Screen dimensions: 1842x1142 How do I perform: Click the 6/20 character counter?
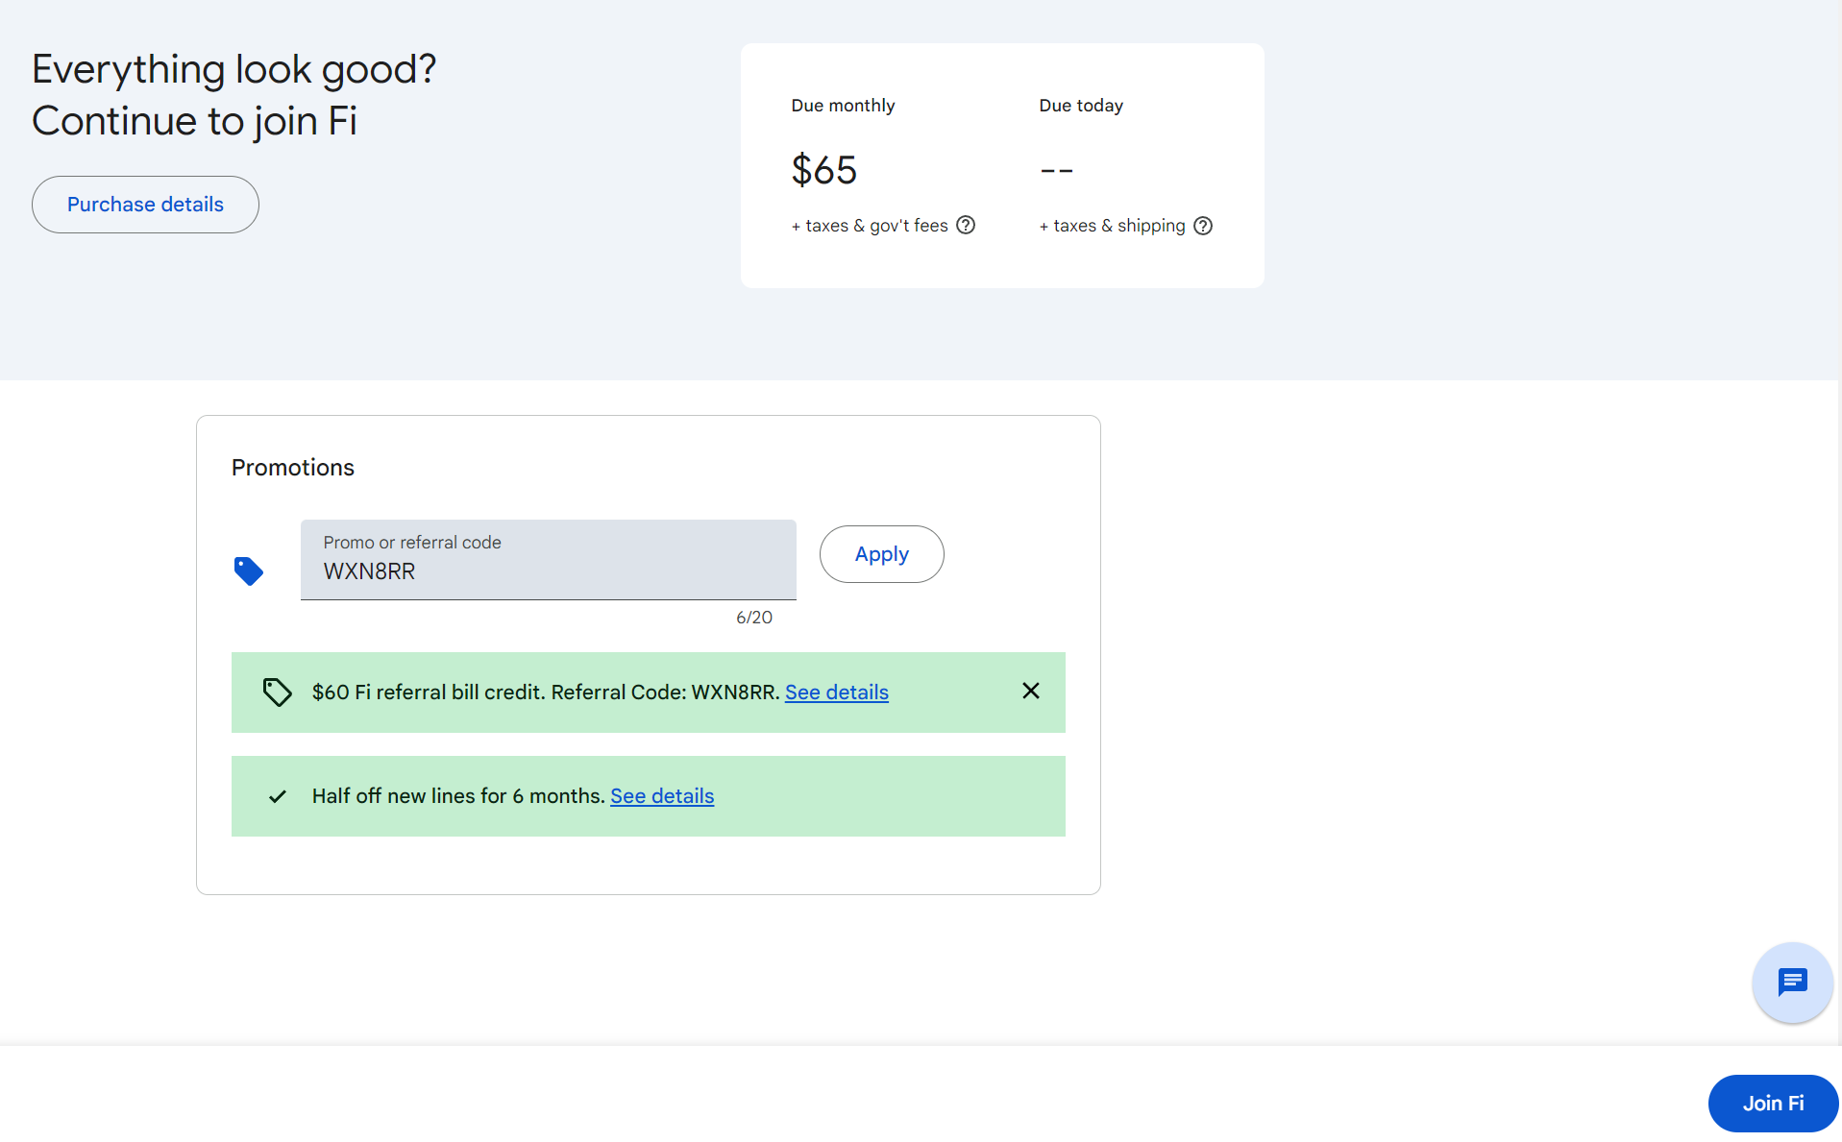[x=754, y=618]
